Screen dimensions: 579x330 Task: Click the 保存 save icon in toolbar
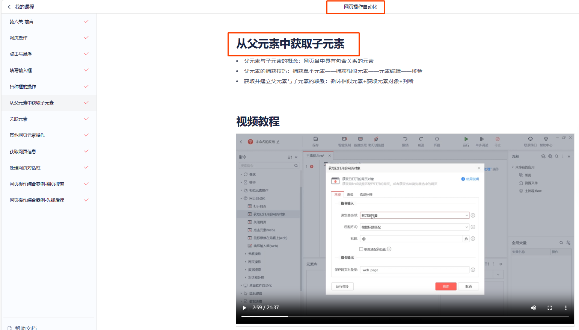coord(315,139)
